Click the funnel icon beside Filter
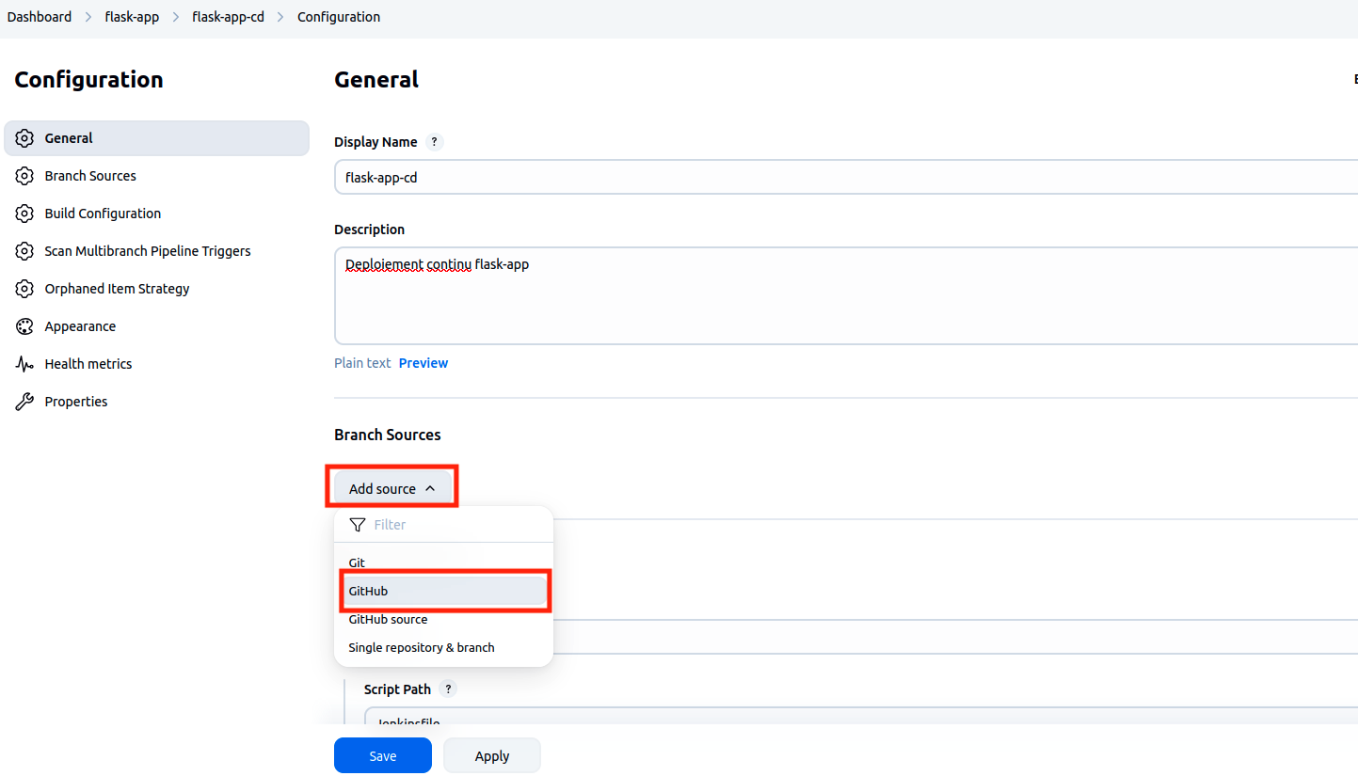Viewport: 1358px width, 776px height. pos(358,525)
